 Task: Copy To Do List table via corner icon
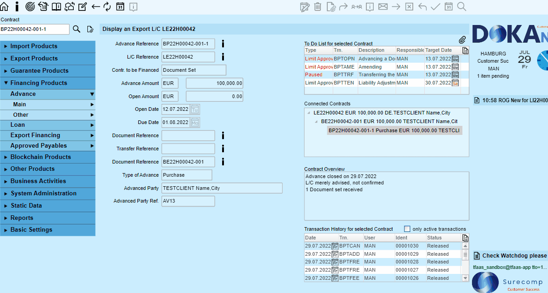pos(465,50)
